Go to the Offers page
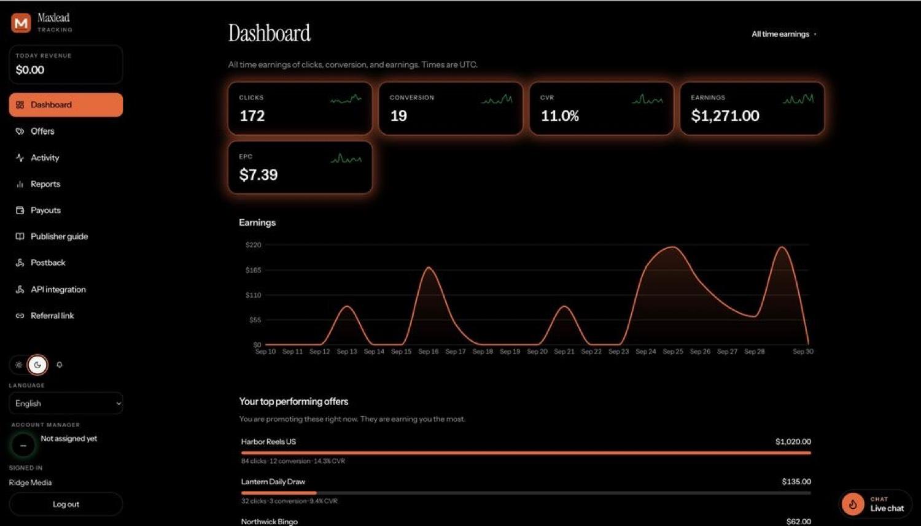Image resolution: width=921 pixels, height=526 pixels. [66, 131]
